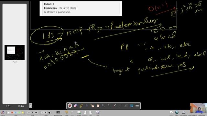Image resolution: width=207 pixels, height=116 pixels.
Task: Collapse the left page panel handle
Action: (31, 105)
